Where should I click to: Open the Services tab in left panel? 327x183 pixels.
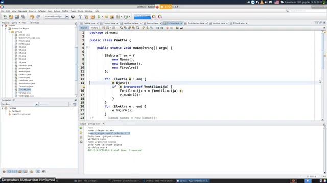tap(35, 23)
